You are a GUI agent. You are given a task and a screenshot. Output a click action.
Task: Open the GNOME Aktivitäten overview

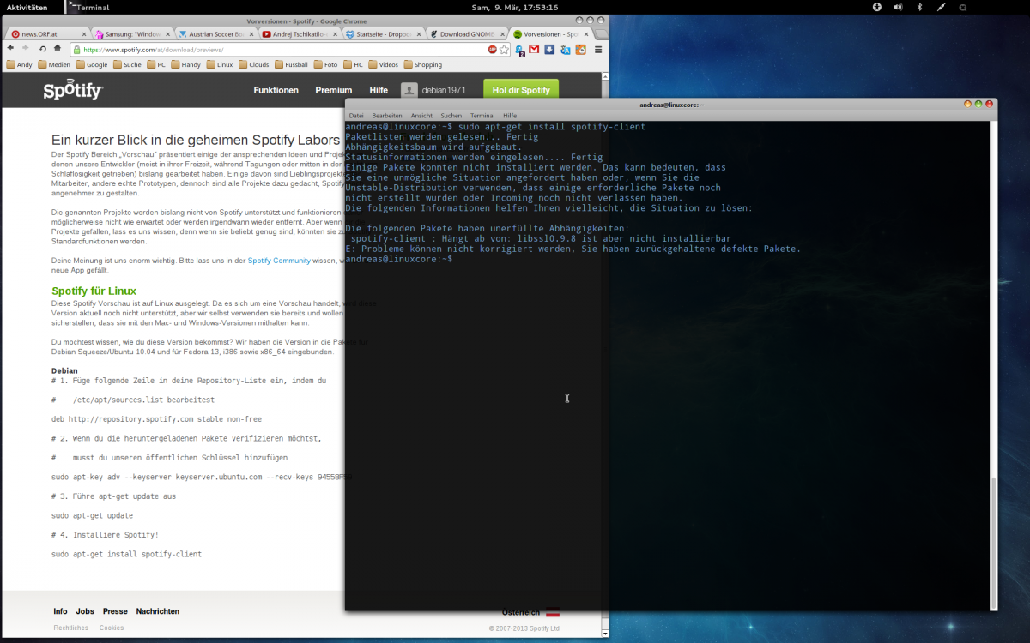(27, 7)
